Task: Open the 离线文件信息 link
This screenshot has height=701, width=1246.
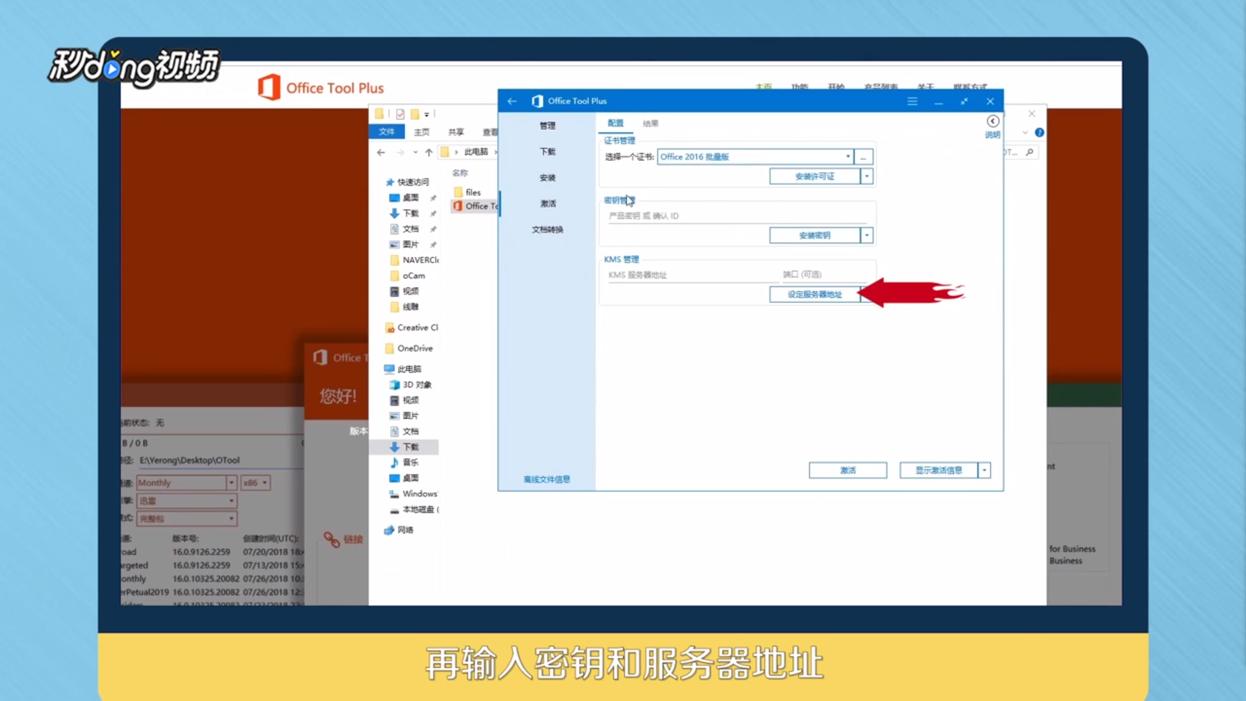Action: pyautogui.click(x=547, y=480)
